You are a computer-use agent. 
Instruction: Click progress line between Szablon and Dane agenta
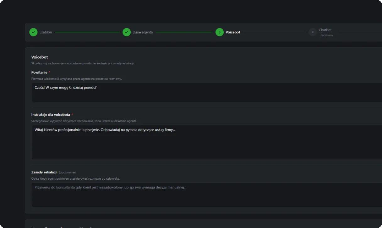tap(87, 32)
